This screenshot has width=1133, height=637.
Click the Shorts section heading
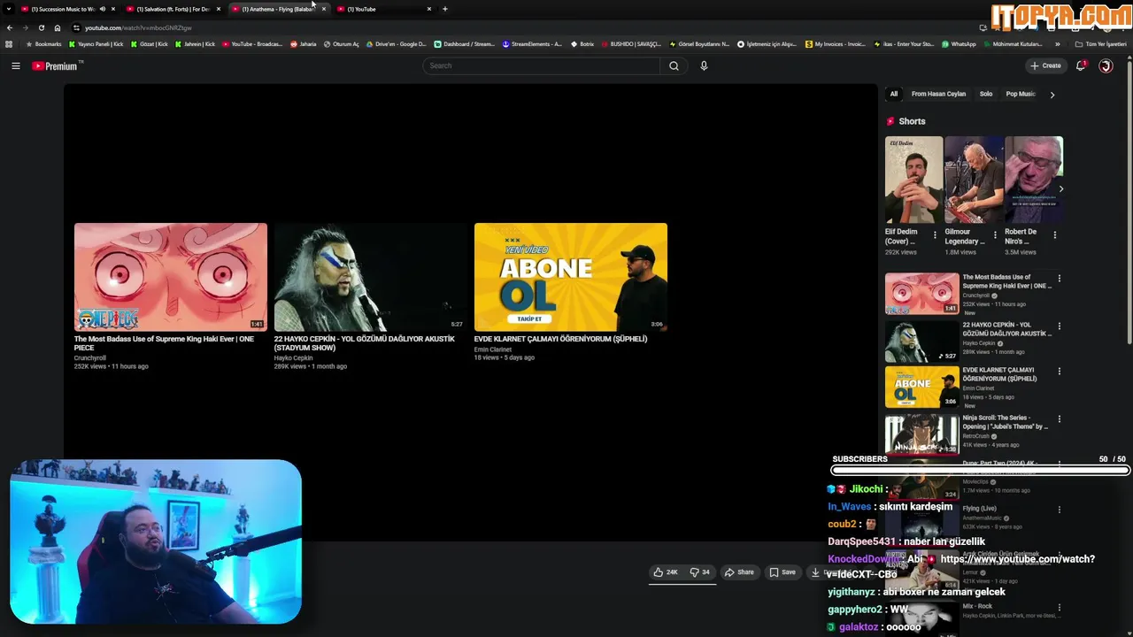[912, 121]
